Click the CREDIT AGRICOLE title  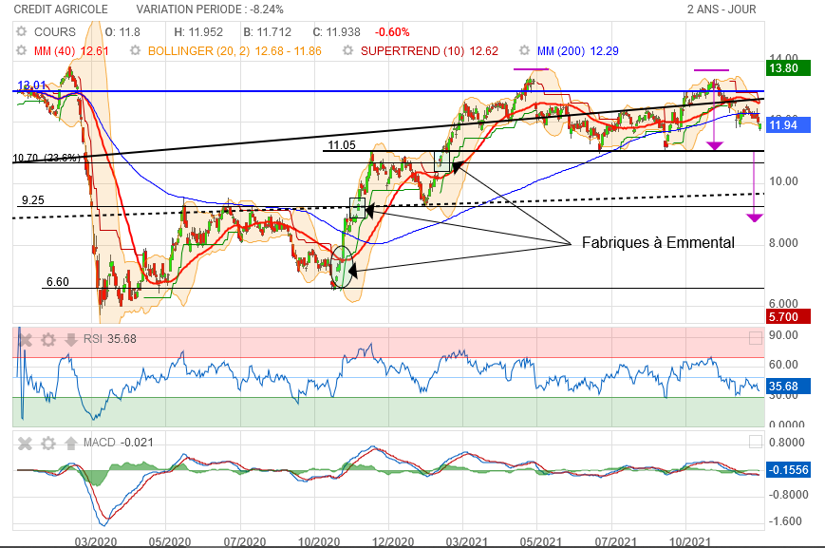coord(61,9)
